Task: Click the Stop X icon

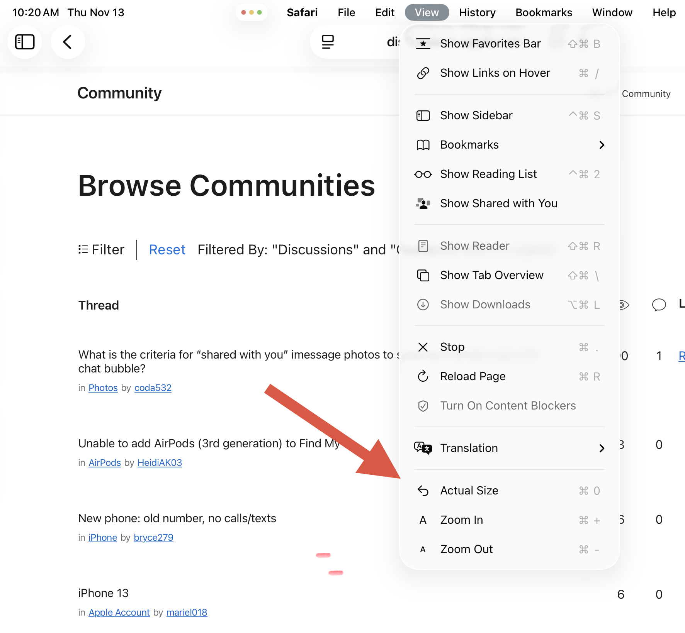Action: coord(423,347)
